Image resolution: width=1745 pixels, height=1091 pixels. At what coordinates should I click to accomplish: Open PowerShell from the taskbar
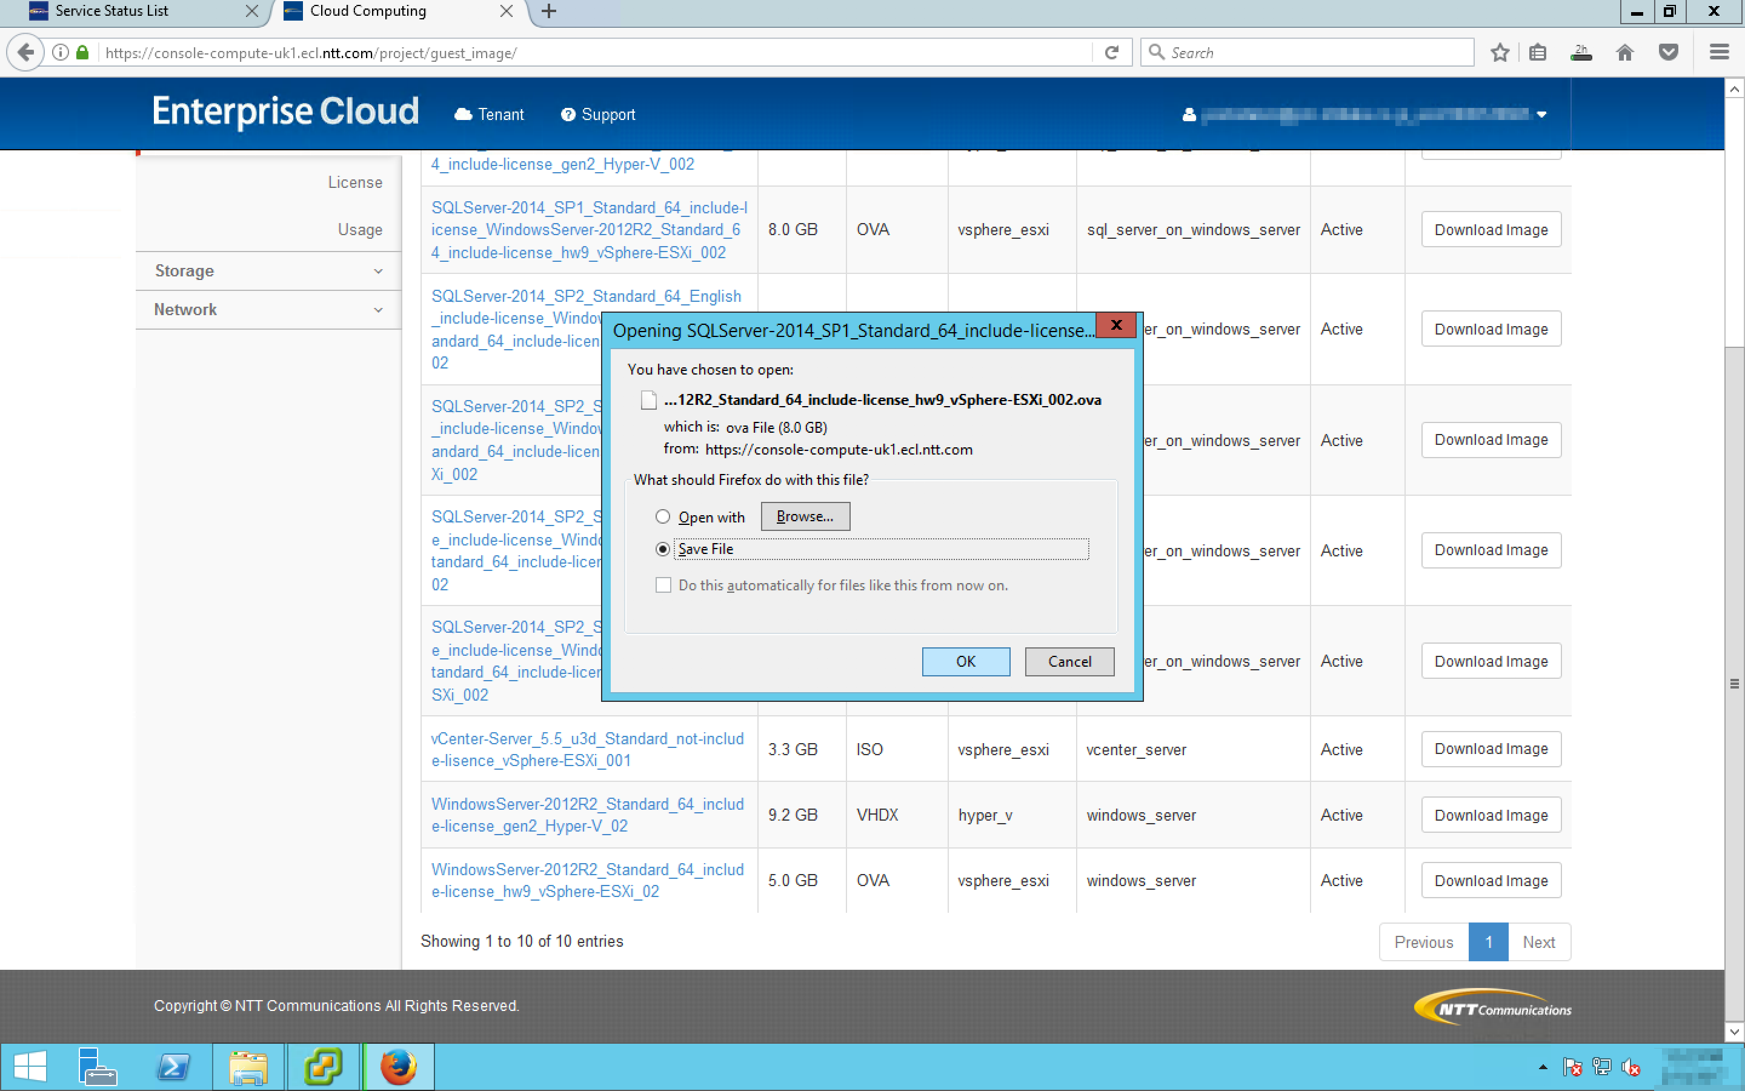pyautogui.click(x=174, y=1067)
